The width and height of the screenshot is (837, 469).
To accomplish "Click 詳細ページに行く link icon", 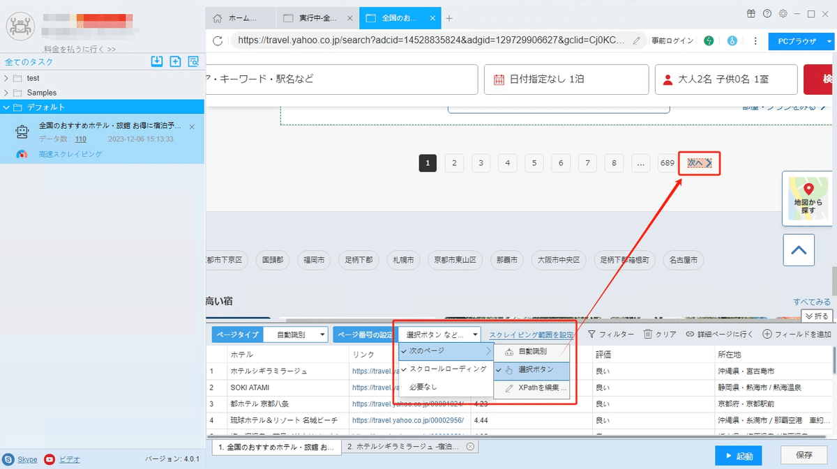I will pos(690,335).
